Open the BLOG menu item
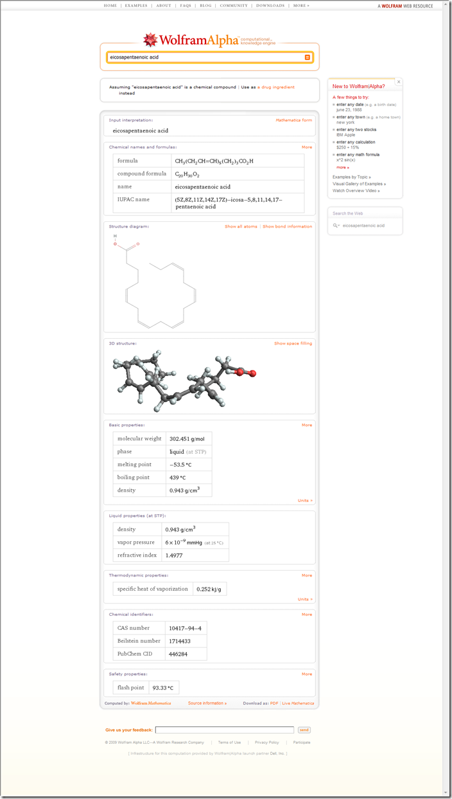 205,5
